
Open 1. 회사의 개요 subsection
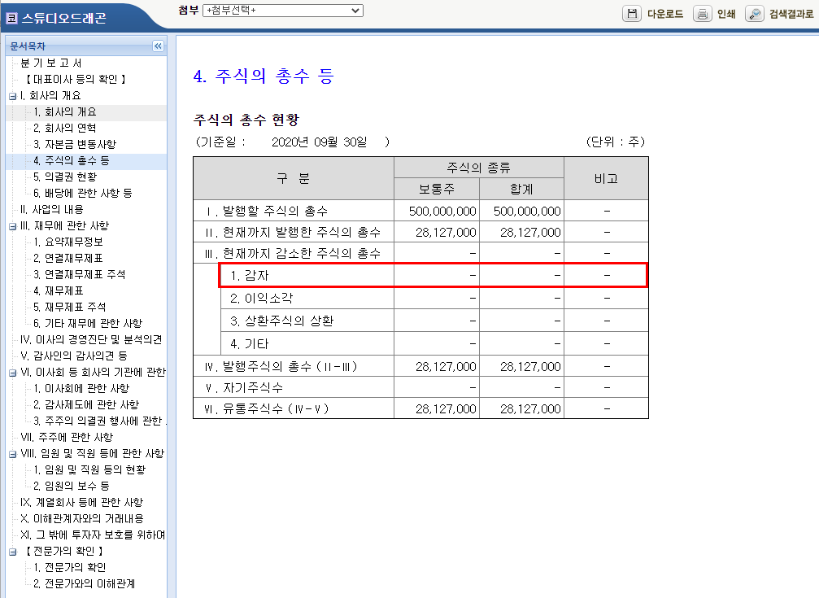(65, 111)
